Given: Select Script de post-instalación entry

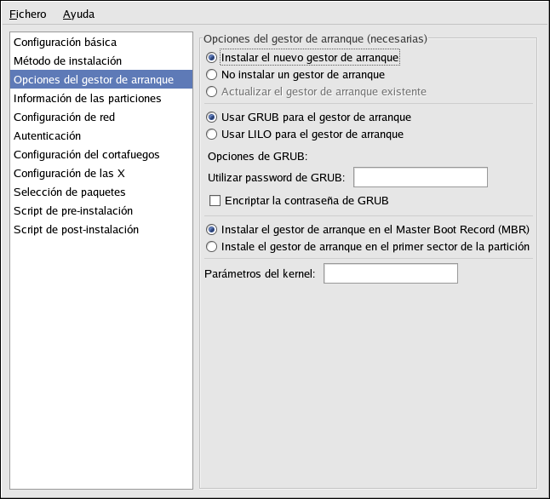Looking at the screenshot, I should pyautogui.click(x=76, y=229).
